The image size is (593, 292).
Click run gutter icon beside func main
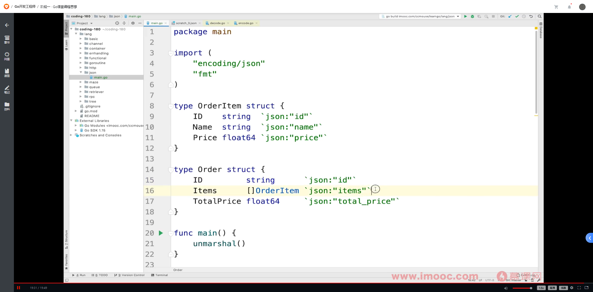(x=161, y=233)
